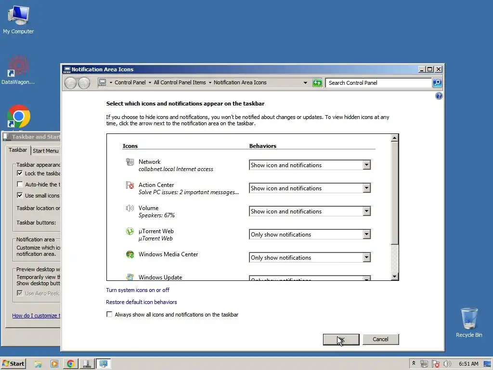Click the Control Panel icon in address bar
493x370 pixels.
(102, 82)
